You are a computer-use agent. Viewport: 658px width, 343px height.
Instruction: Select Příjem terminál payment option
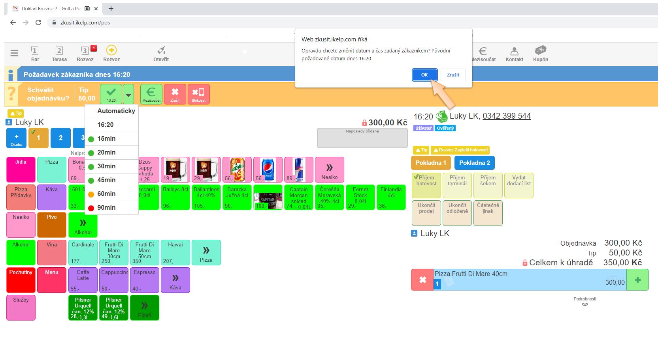coord(457,185)
